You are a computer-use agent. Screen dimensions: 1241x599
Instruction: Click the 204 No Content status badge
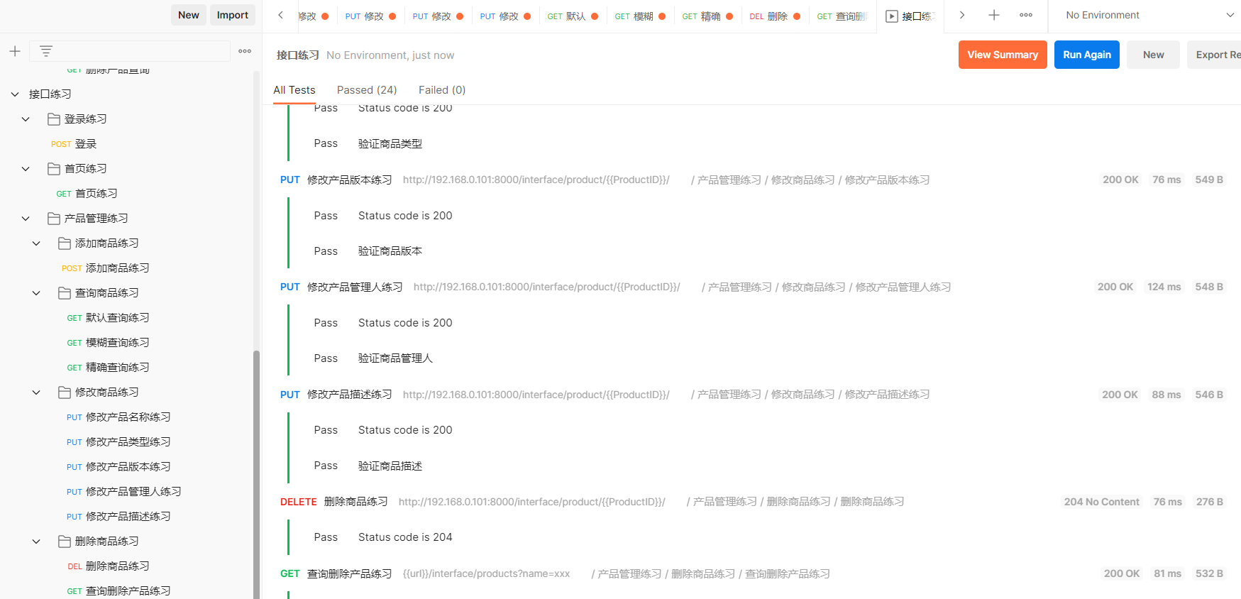pos(1102,502)
